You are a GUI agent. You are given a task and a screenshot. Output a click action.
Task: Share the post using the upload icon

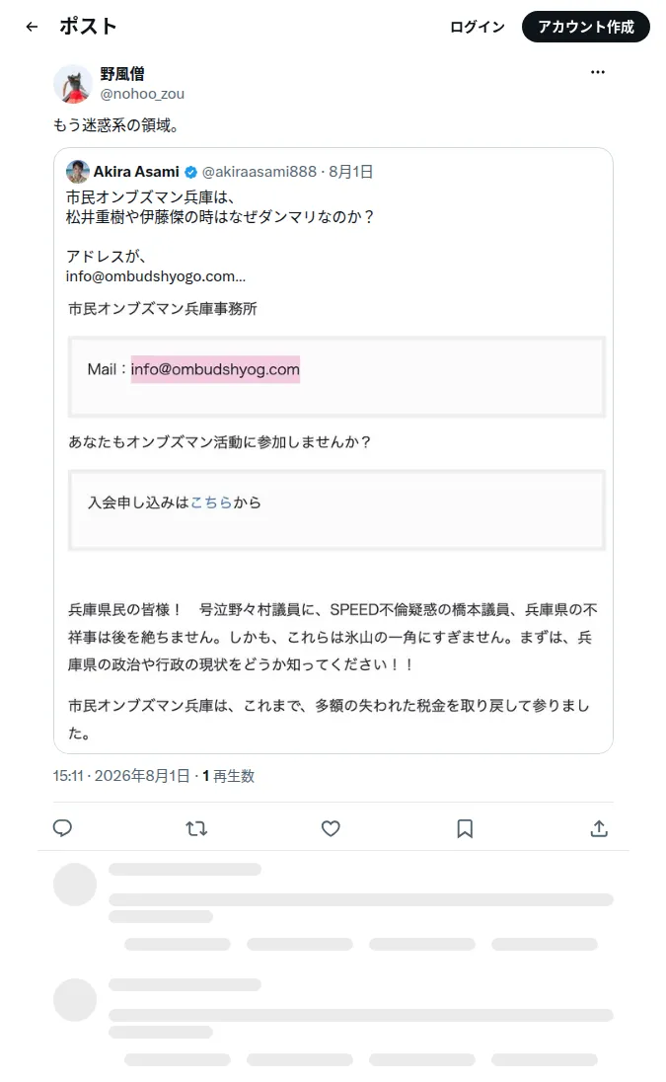[x=599, y=828]
